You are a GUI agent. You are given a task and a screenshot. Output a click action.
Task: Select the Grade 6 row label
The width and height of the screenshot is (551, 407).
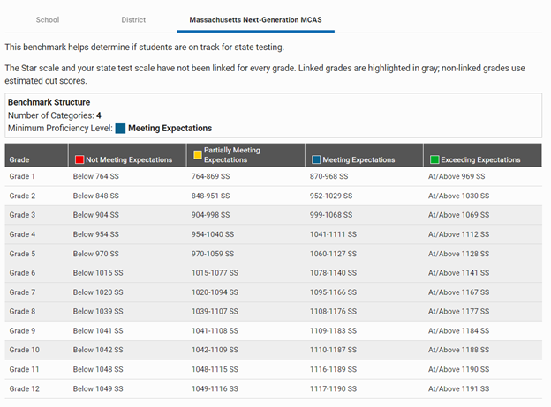point(22,273)
